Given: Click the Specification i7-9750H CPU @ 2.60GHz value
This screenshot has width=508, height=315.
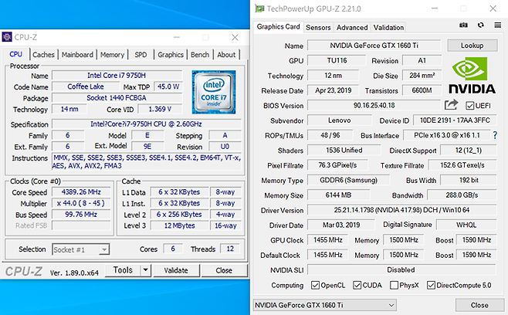Looking at the screenshot, I should coord(147,124).
